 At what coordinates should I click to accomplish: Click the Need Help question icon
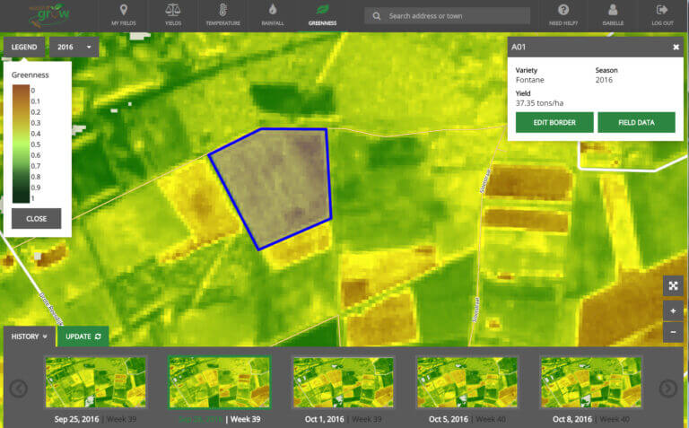coord(563,11)
